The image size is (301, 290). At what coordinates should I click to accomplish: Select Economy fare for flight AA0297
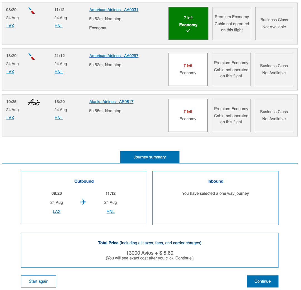[x=188, y=69]
